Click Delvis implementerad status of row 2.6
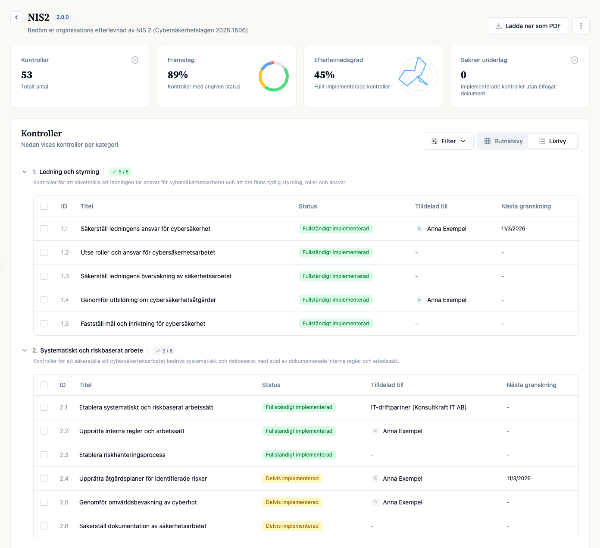This screenshot has width=600, height=548. 292,526
